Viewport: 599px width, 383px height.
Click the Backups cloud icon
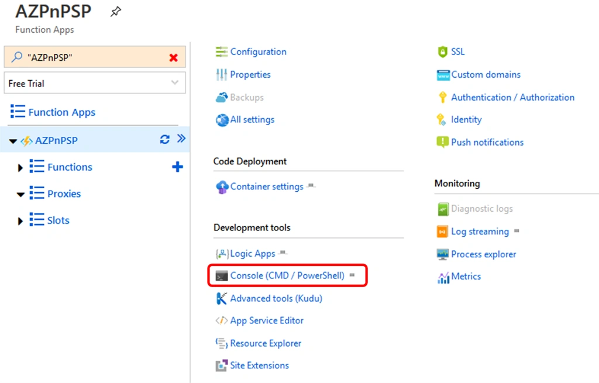(x=222, y=98)
